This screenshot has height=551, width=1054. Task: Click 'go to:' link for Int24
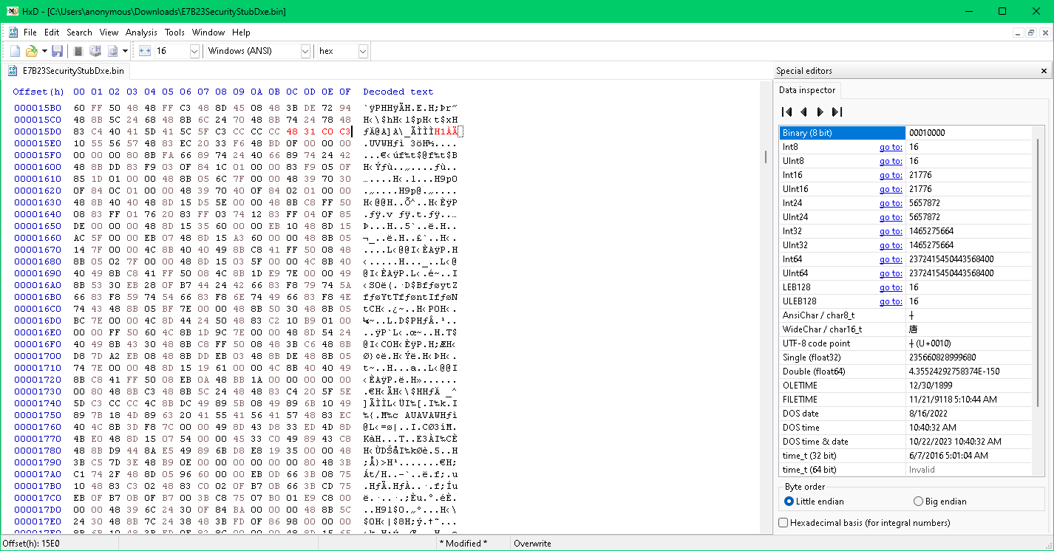(x=891, y=203)
